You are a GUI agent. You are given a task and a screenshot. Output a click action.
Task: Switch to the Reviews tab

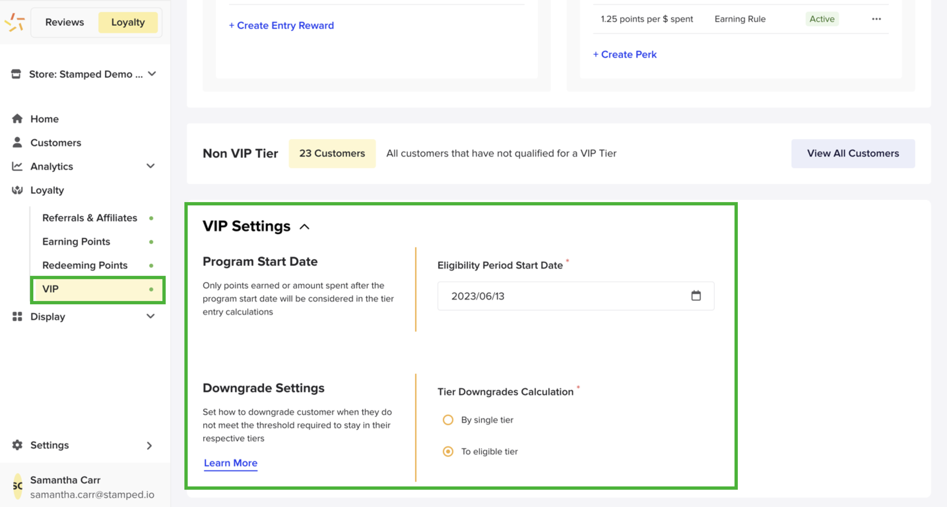(x=65, y=22)
